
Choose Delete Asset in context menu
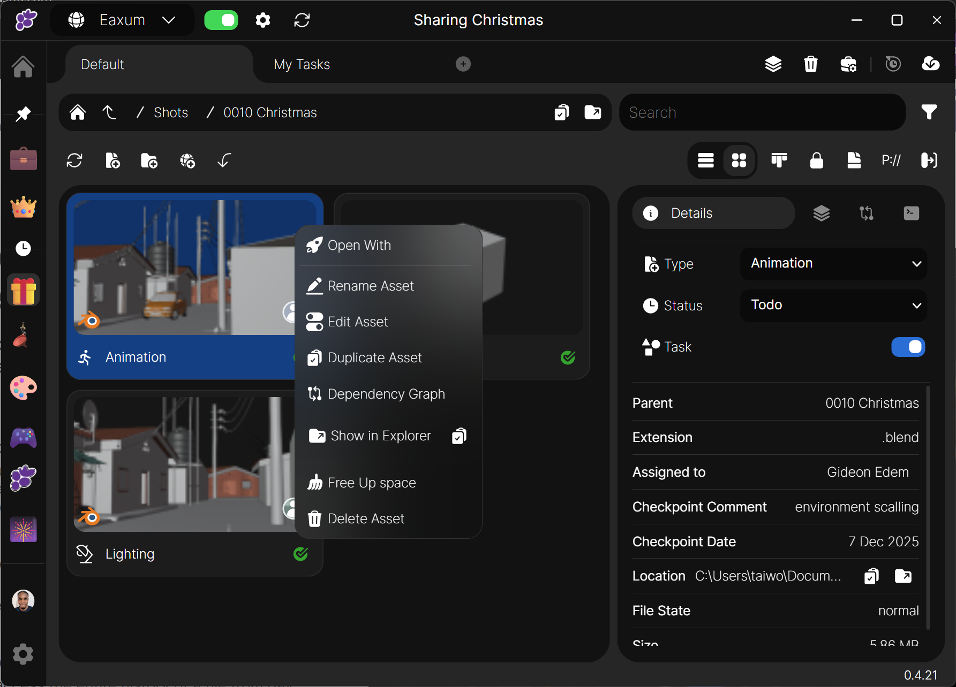366,519
